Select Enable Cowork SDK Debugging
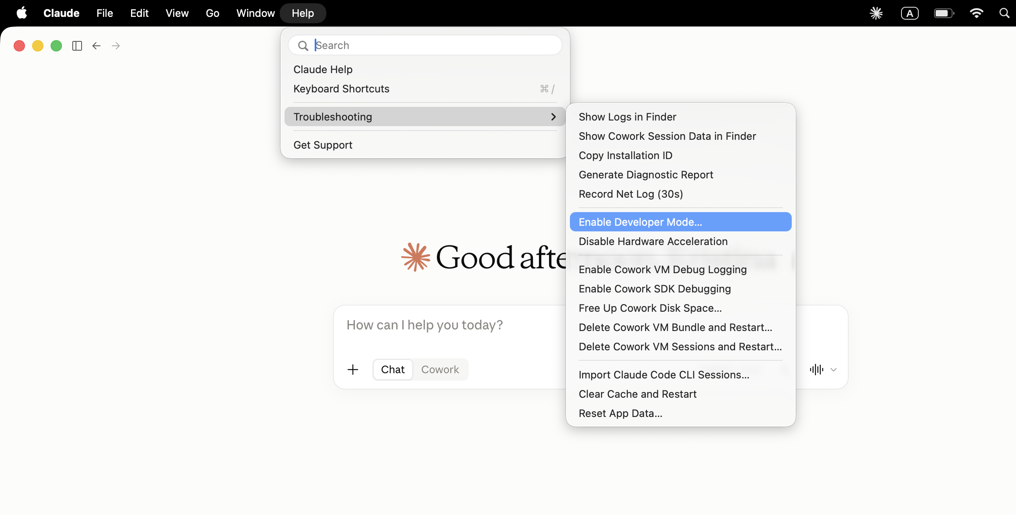 [x=680, y=289]
